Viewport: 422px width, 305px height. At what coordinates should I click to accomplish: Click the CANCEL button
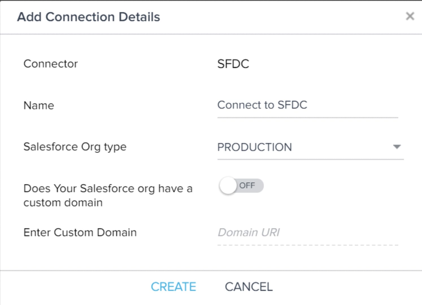coord(249,287)
